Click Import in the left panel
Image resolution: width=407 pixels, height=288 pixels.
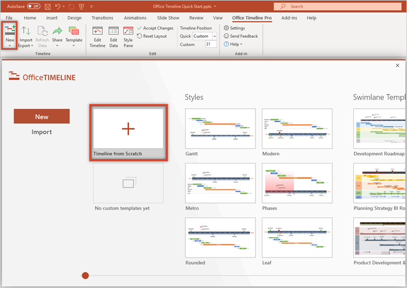click(42, 132)
